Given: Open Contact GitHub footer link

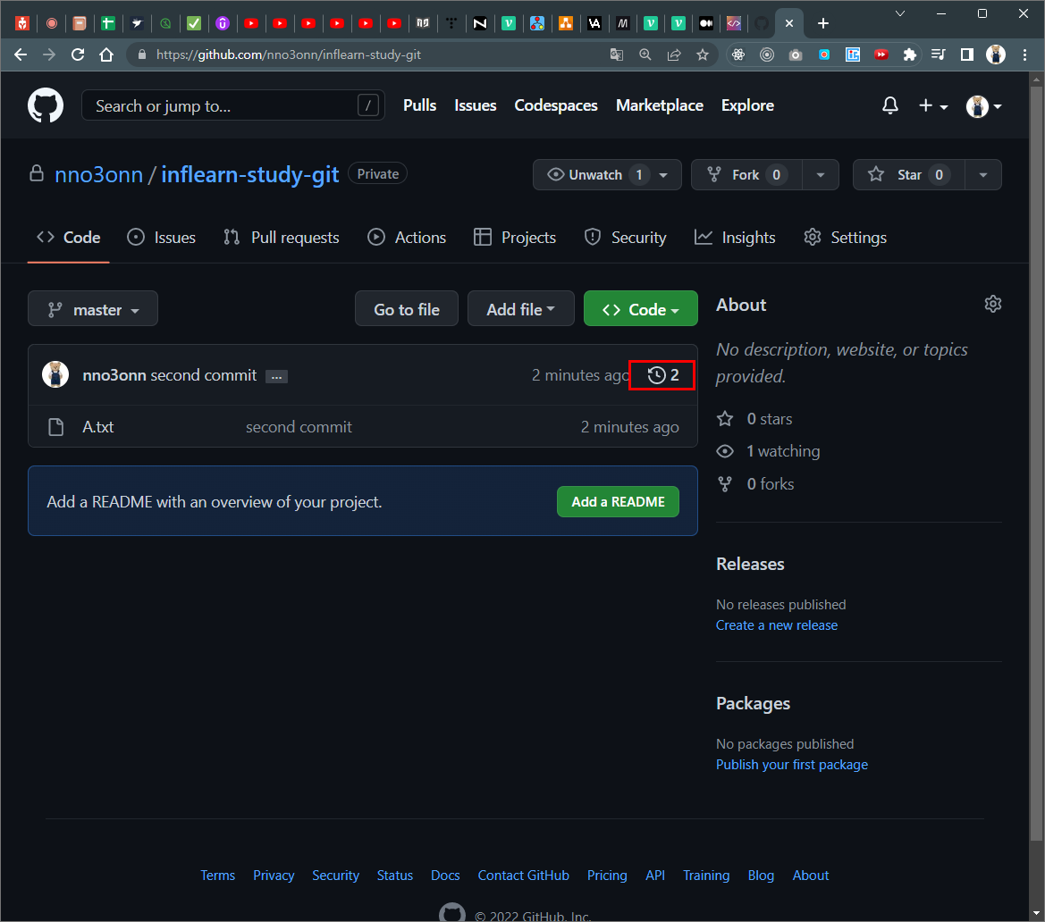Looking at the screenshot, I should 523,875.
